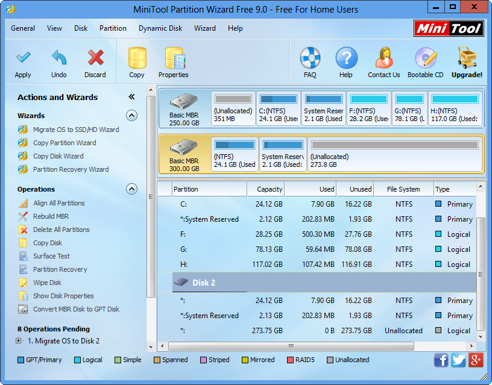Start the Copy Partition Wizard
Image resolution: width=492 pixels, height=385 pixels.
click(65, 143)
